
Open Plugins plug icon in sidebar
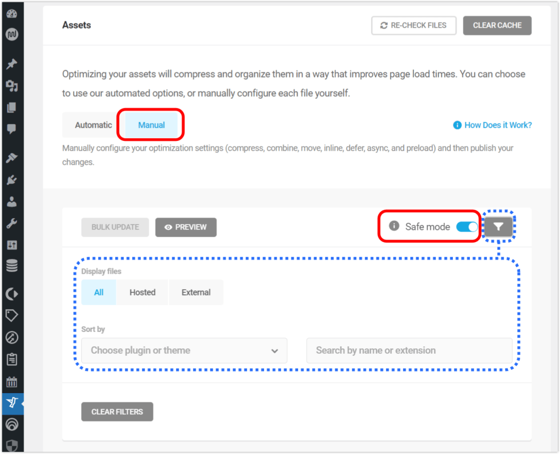tap(11, 180)
